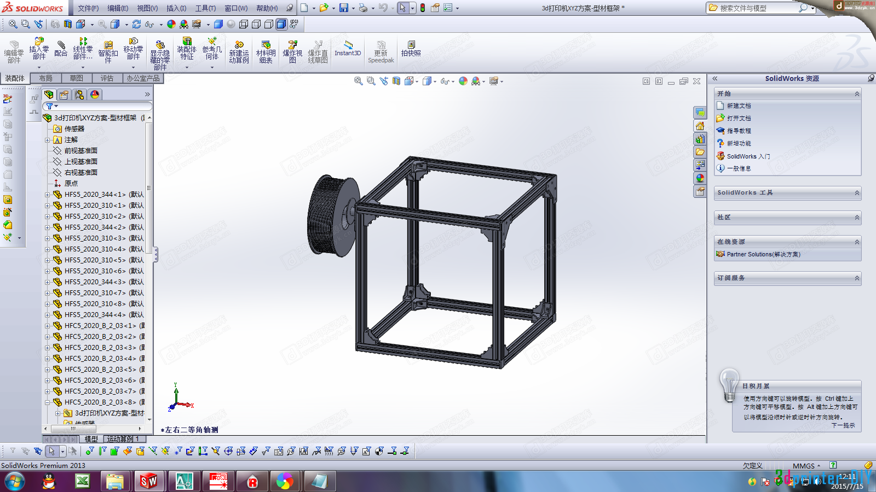876x492 pixels.
Task: Click 下一提示 (Next Tip) link
Action: (x=843, y=425)
